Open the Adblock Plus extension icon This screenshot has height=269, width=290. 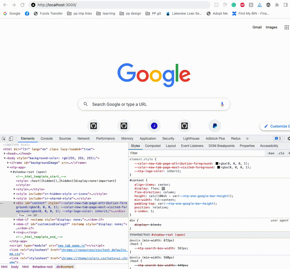point(242,5)
